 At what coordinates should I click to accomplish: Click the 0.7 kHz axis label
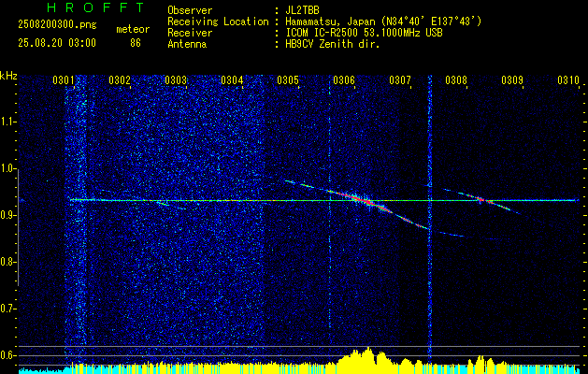7,309
